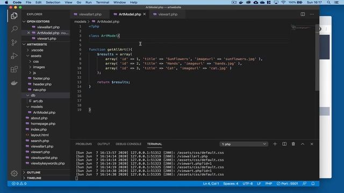Open the Search view in activity bar
This screenshot has height=193, width=344.
14,29
